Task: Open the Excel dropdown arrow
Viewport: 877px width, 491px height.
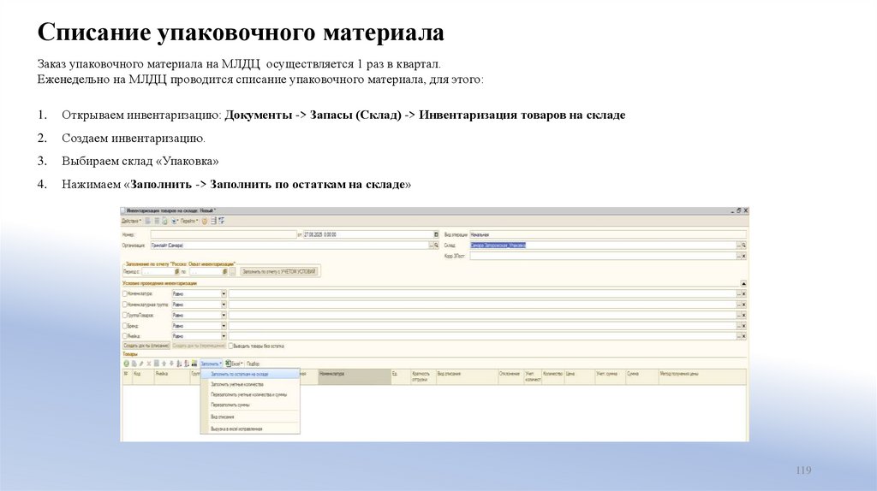Action: (242, 364)
